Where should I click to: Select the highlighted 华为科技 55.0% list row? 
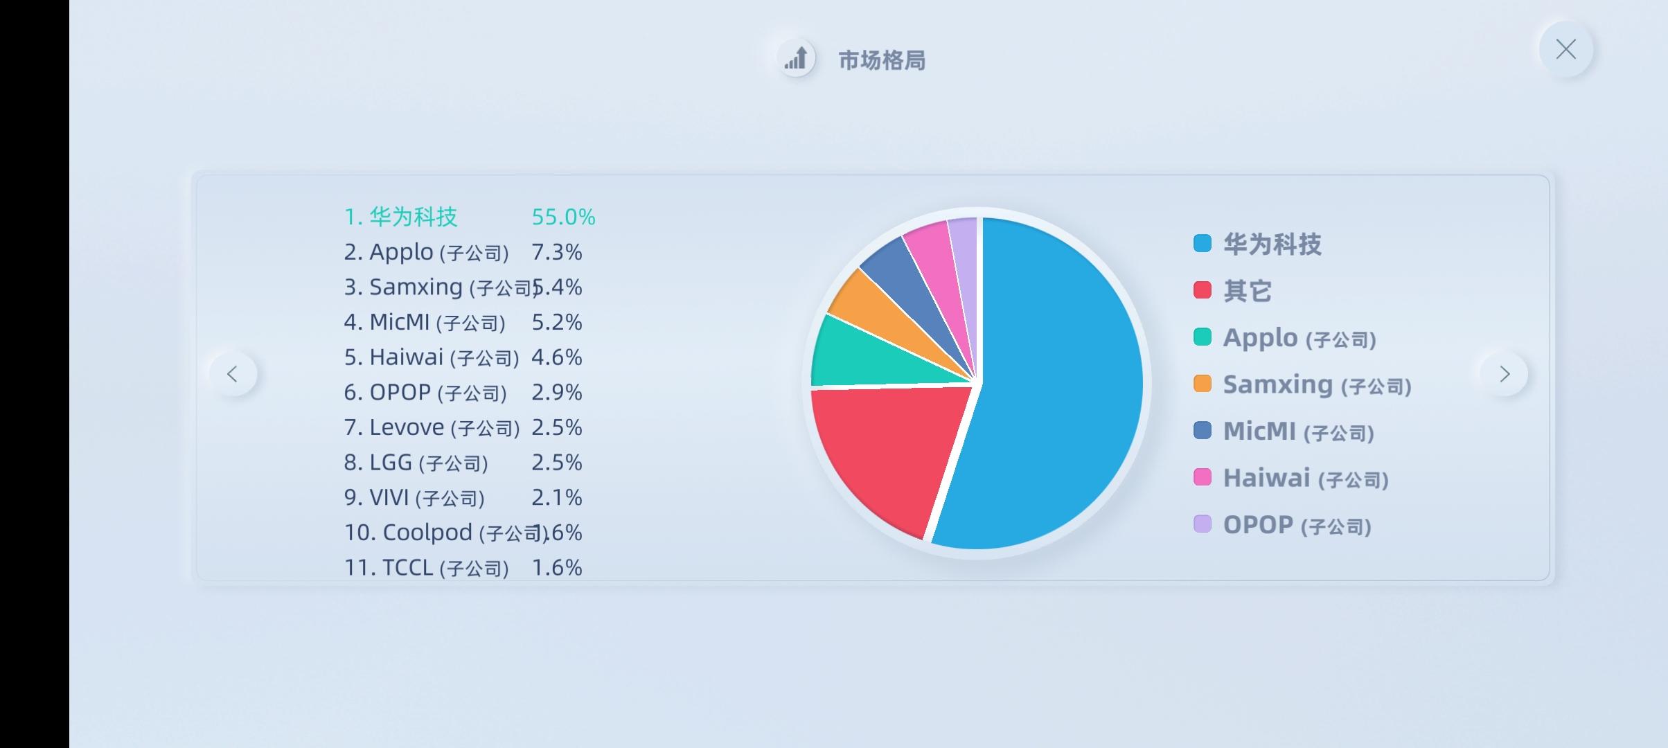(470, 217)
